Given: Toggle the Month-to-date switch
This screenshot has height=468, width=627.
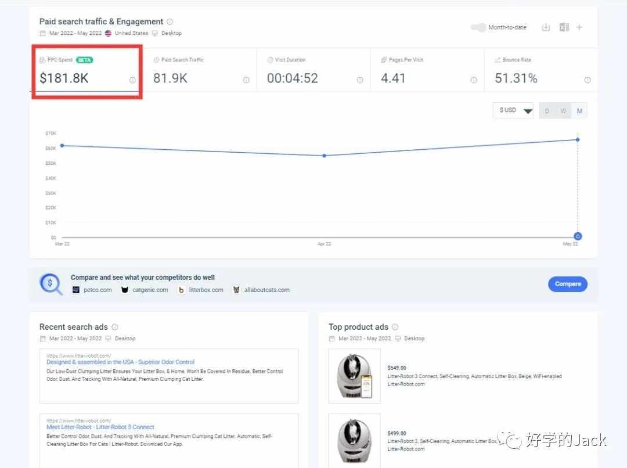Looking at the screenshot, I should pos(478,28).
